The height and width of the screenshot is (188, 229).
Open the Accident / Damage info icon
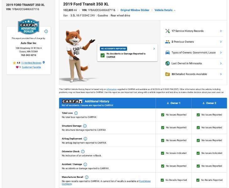[85, 164]
